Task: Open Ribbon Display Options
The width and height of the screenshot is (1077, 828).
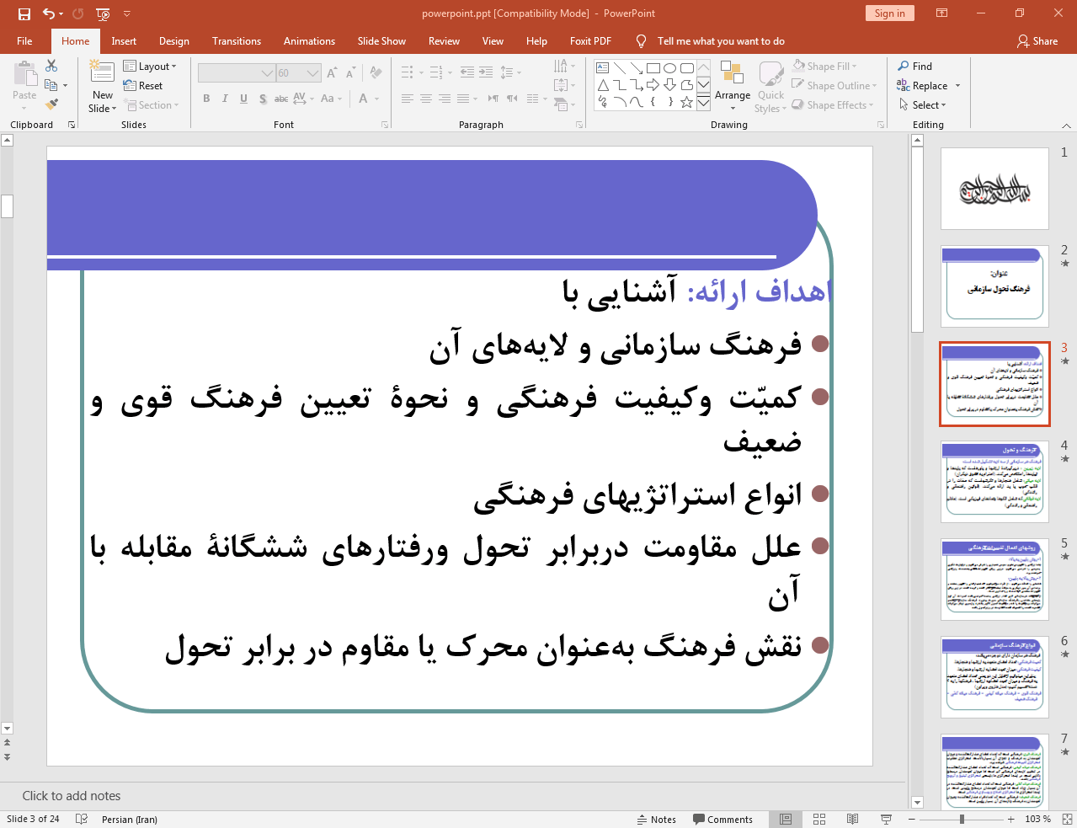Action: pos(942,13)
